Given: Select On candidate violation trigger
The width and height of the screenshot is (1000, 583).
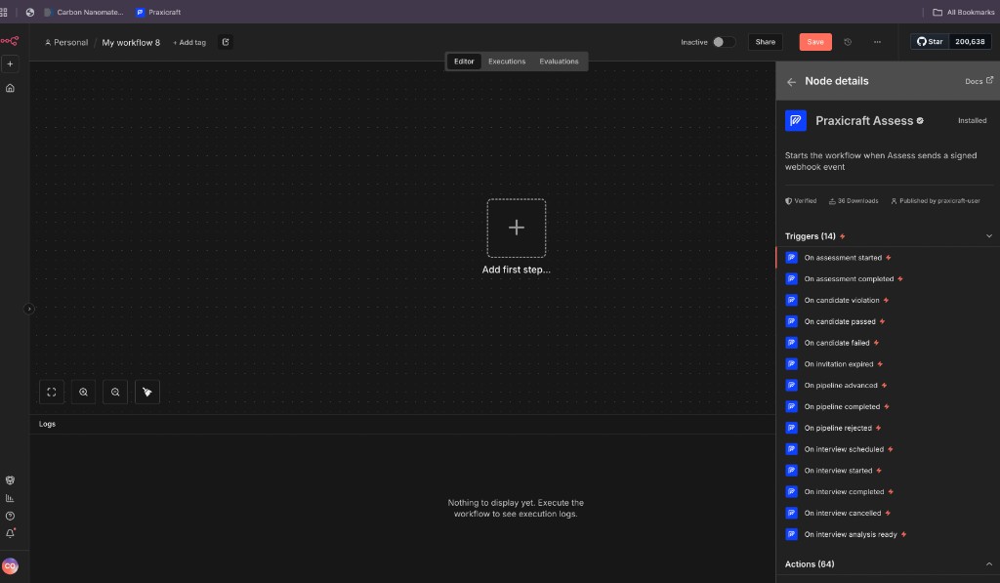Looking at the screenshot, I should tap(888, 300).
